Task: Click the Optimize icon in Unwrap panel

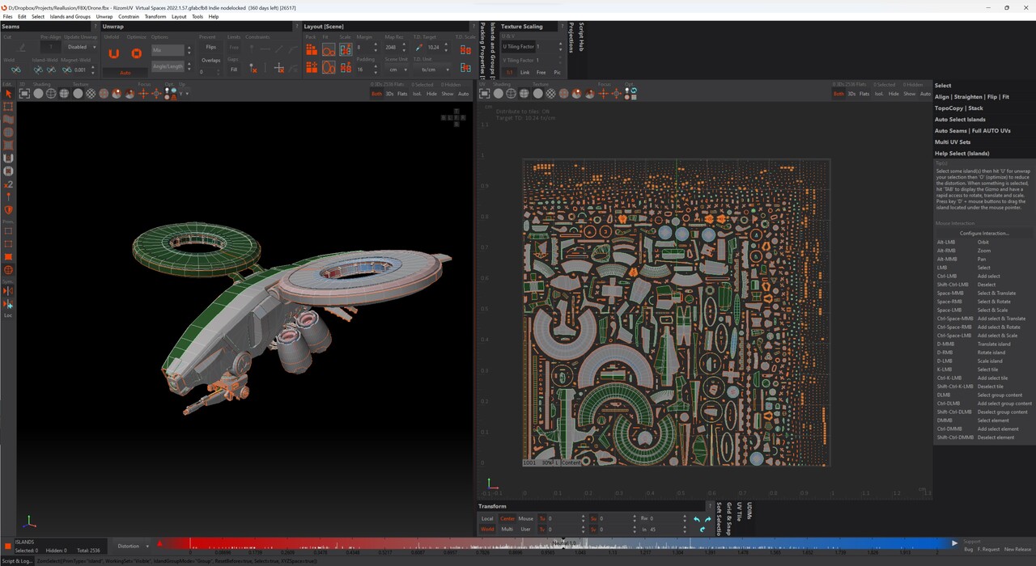Action: [x=136, y=54]
